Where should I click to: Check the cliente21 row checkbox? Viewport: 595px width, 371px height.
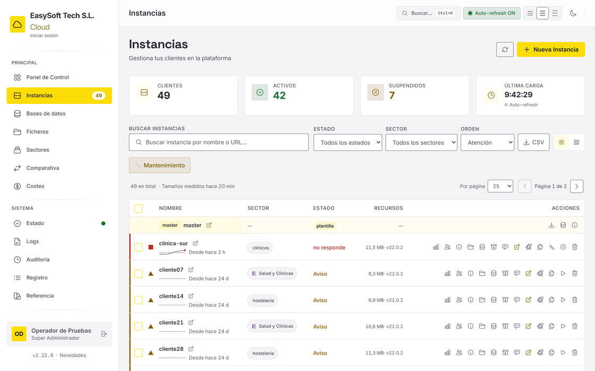coord(139,326)
